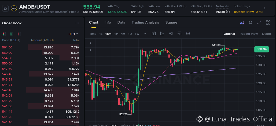
Task: Switch to Depth chart view
Action: pos(266,34)
